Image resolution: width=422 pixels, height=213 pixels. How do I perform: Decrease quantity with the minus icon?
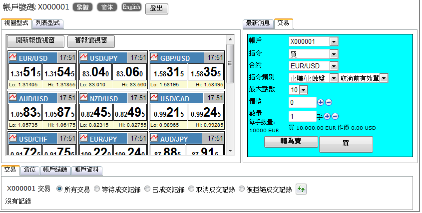[x=335, y=116]
